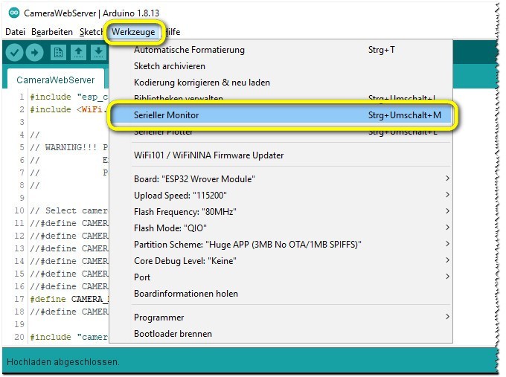This screenshot has width=506, height=377.
Task: Expand the Programmer submenu
Action: click(x=281, y=318)
